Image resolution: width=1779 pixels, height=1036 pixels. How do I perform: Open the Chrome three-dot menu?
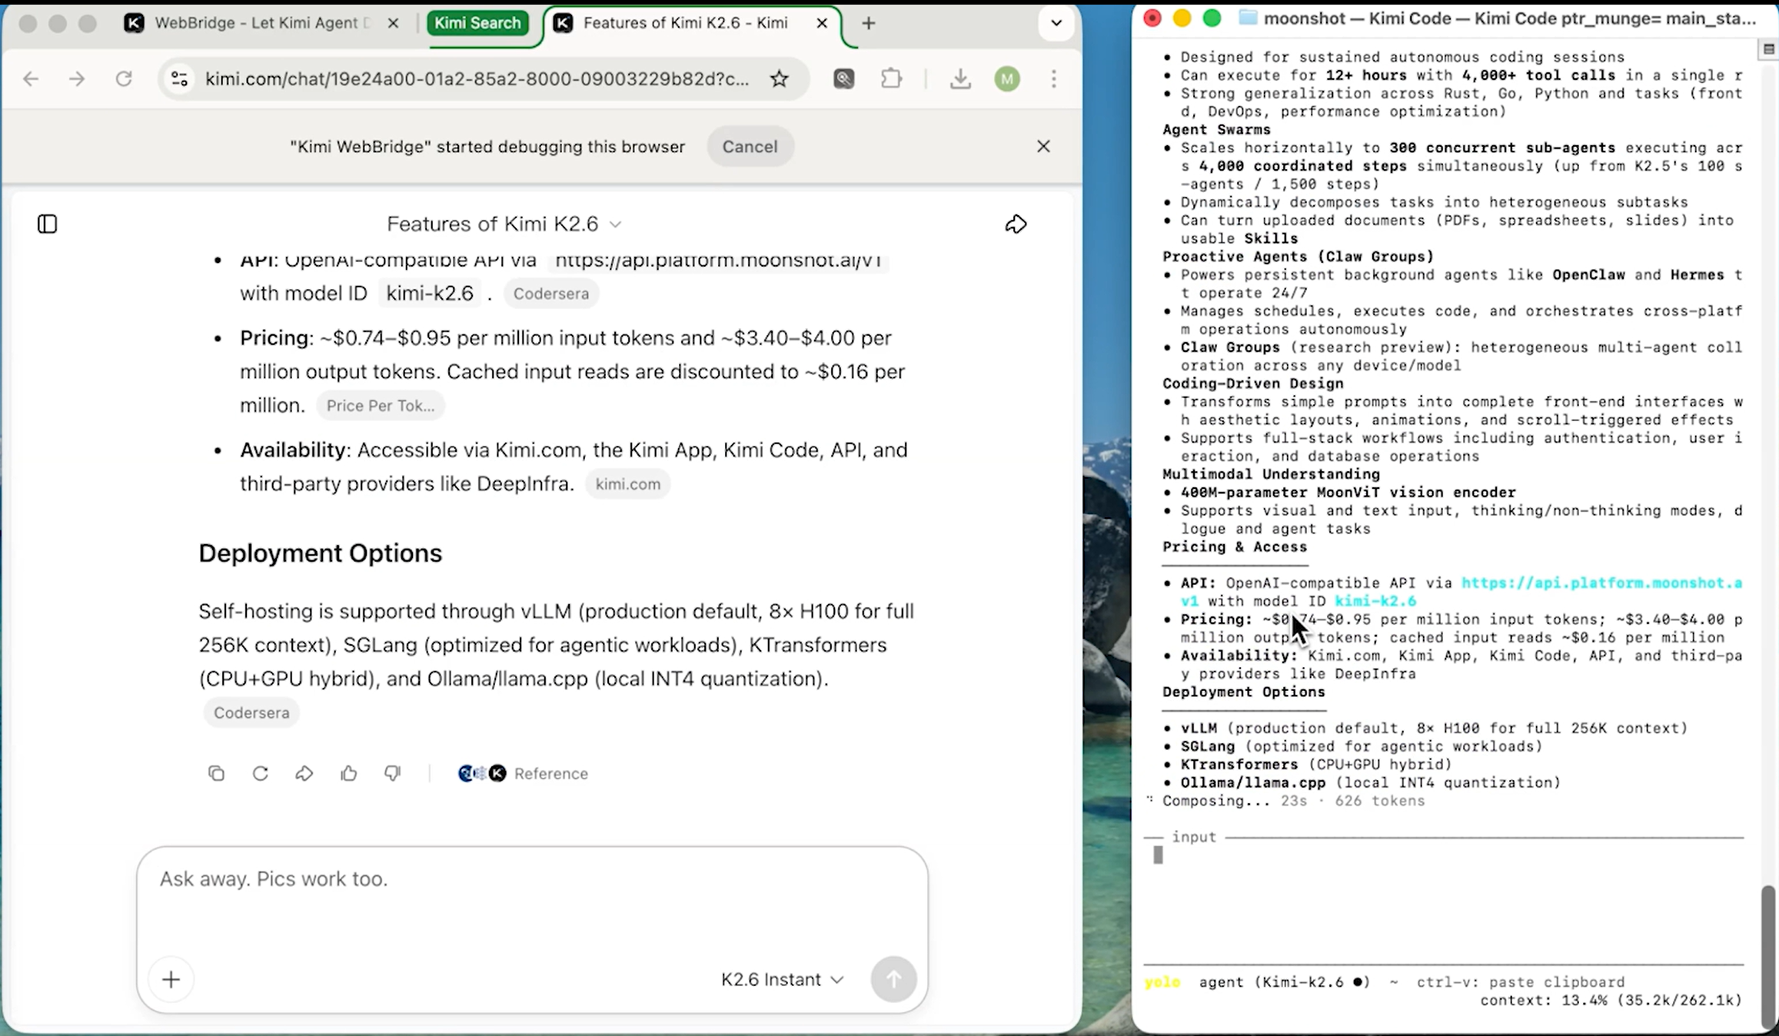click(x=1054, y=78)
